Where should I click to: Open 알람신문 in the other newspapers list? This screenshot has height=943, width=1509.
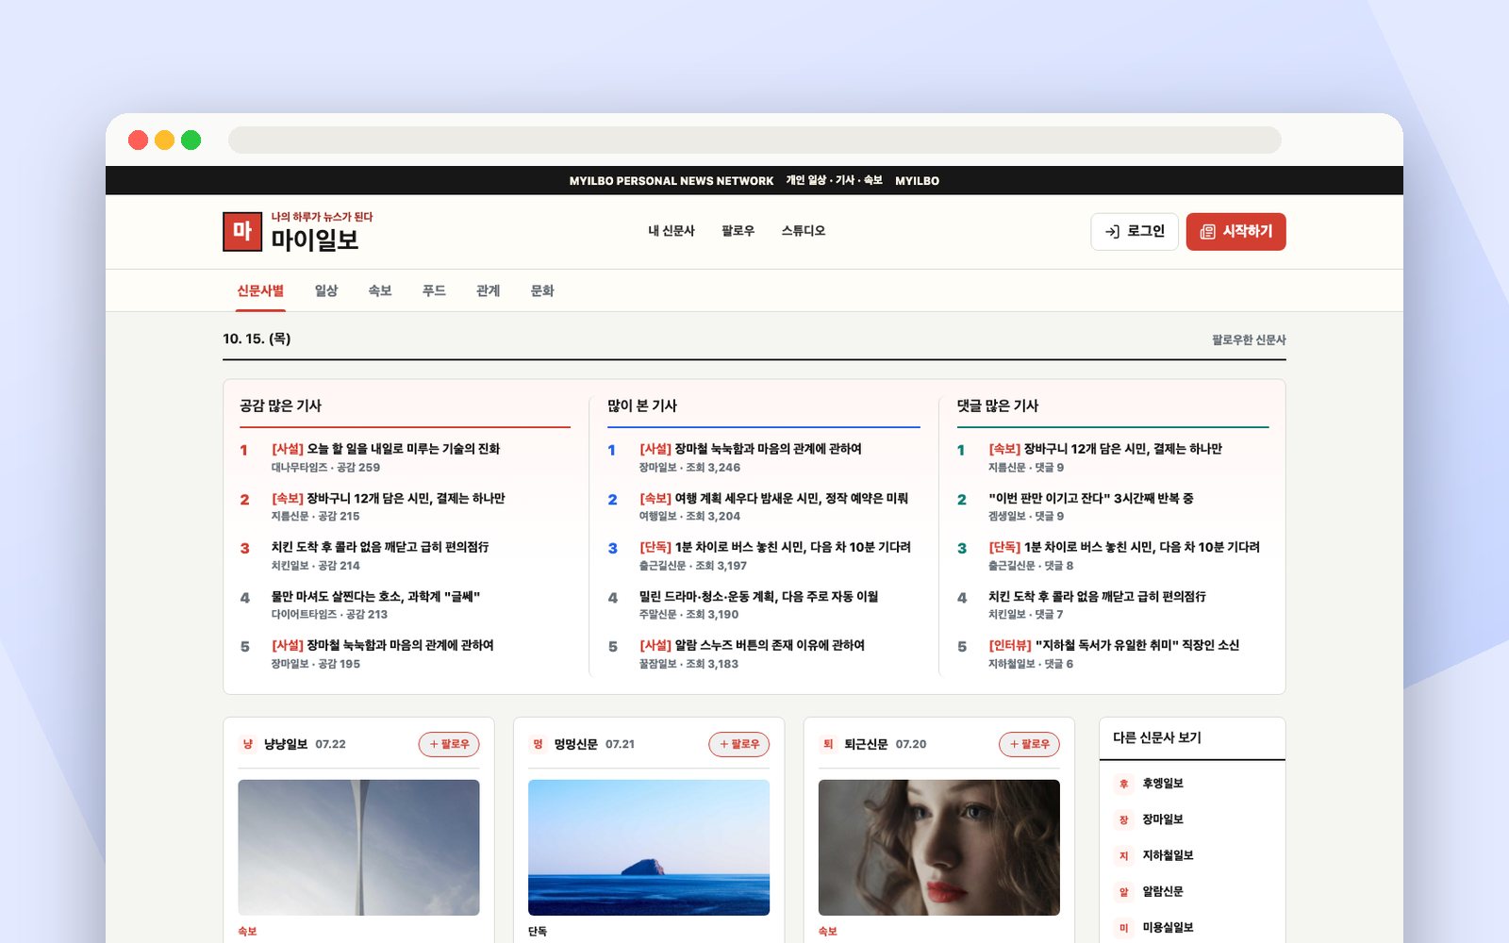pos(1162,891)
